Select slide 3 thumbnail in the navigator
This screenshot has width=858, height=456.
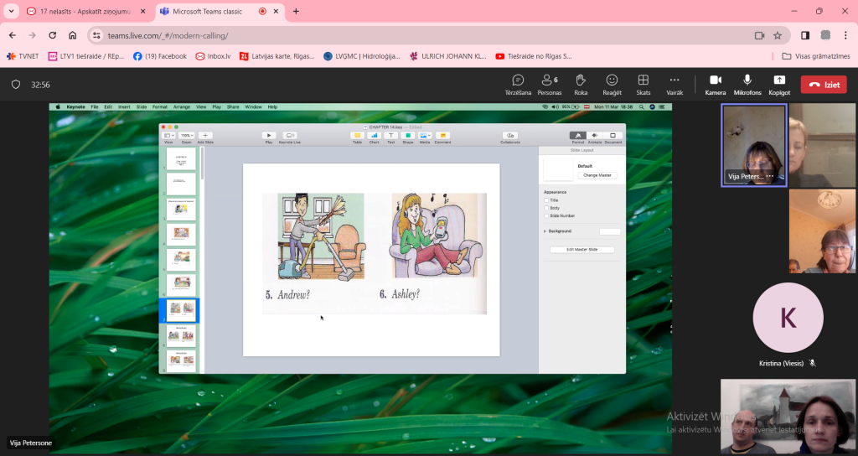(x=181, y=209)
